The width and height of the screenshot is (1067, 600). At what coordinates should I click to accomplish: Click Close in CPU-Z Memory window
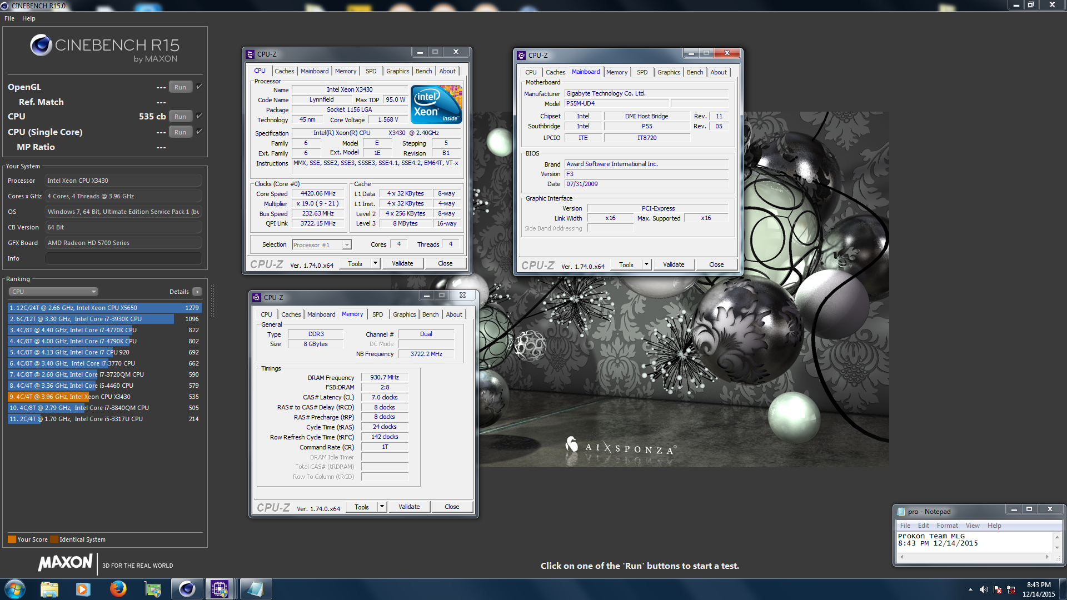point(452,507)
